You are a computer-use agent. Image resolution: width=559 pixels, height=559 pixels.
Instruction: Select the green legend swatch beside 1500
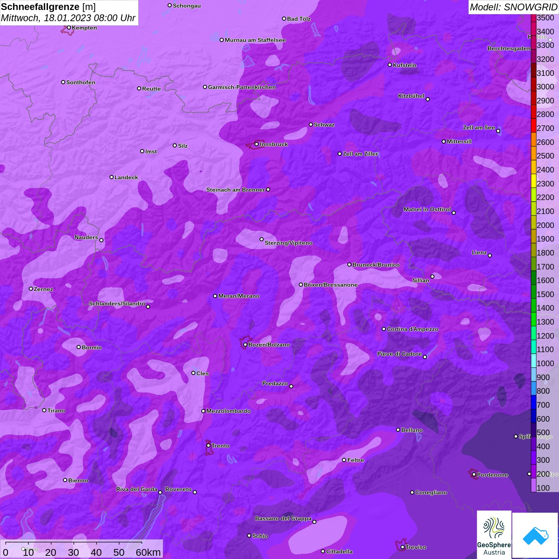(x=533, y=291)
